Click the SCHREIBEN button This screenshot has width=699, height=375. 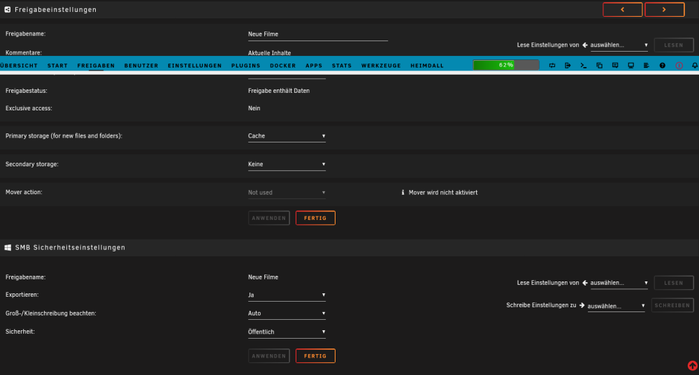672,306
